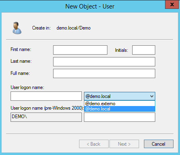This screenshot has width=180, height=155.
Task: Go back with the Back button
Action: coord(94,144)
